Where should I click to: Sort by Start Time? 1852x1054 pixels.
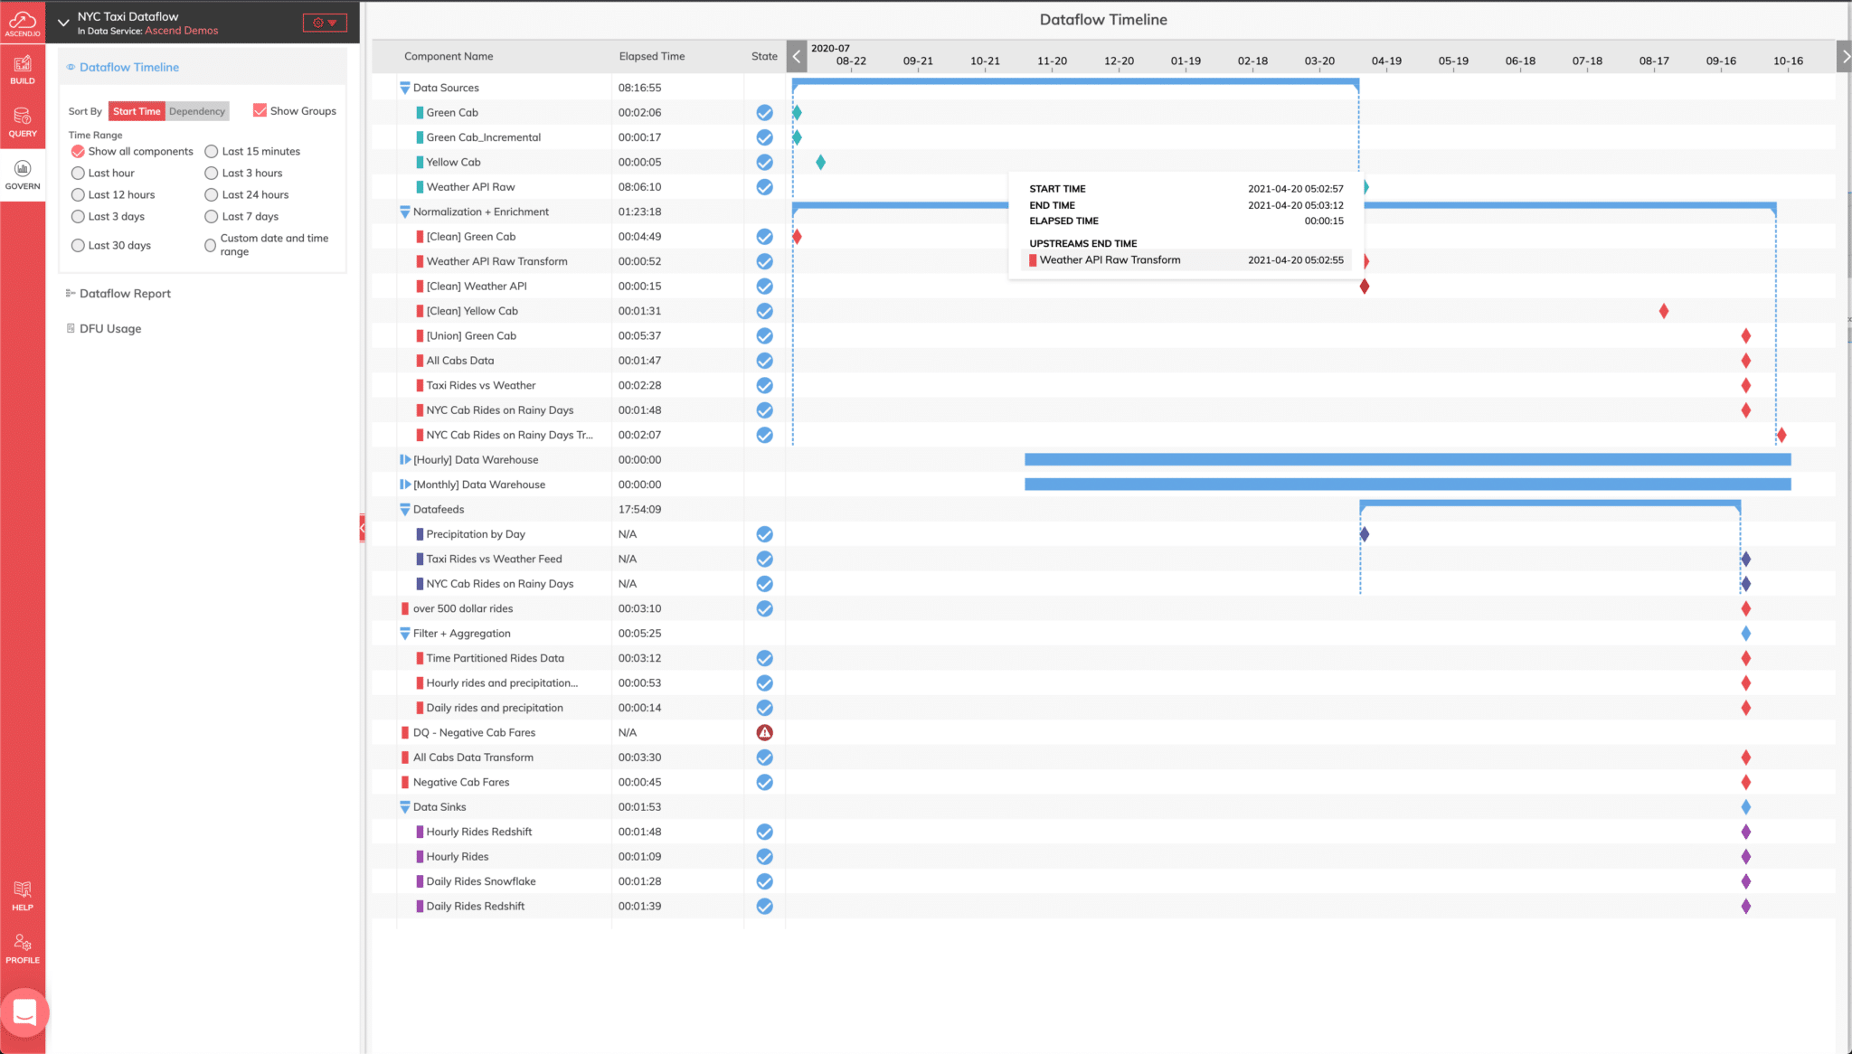coord(137,111)
